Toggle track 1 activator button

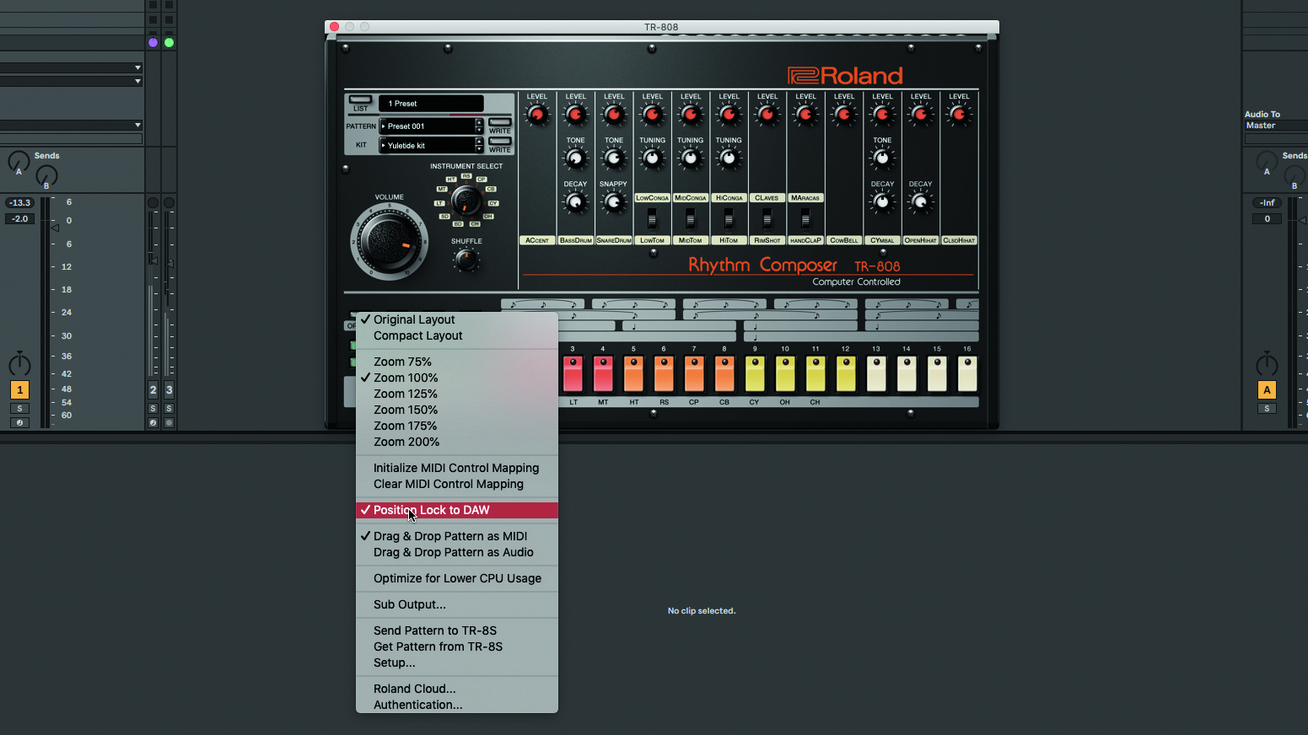coord(19,389)
